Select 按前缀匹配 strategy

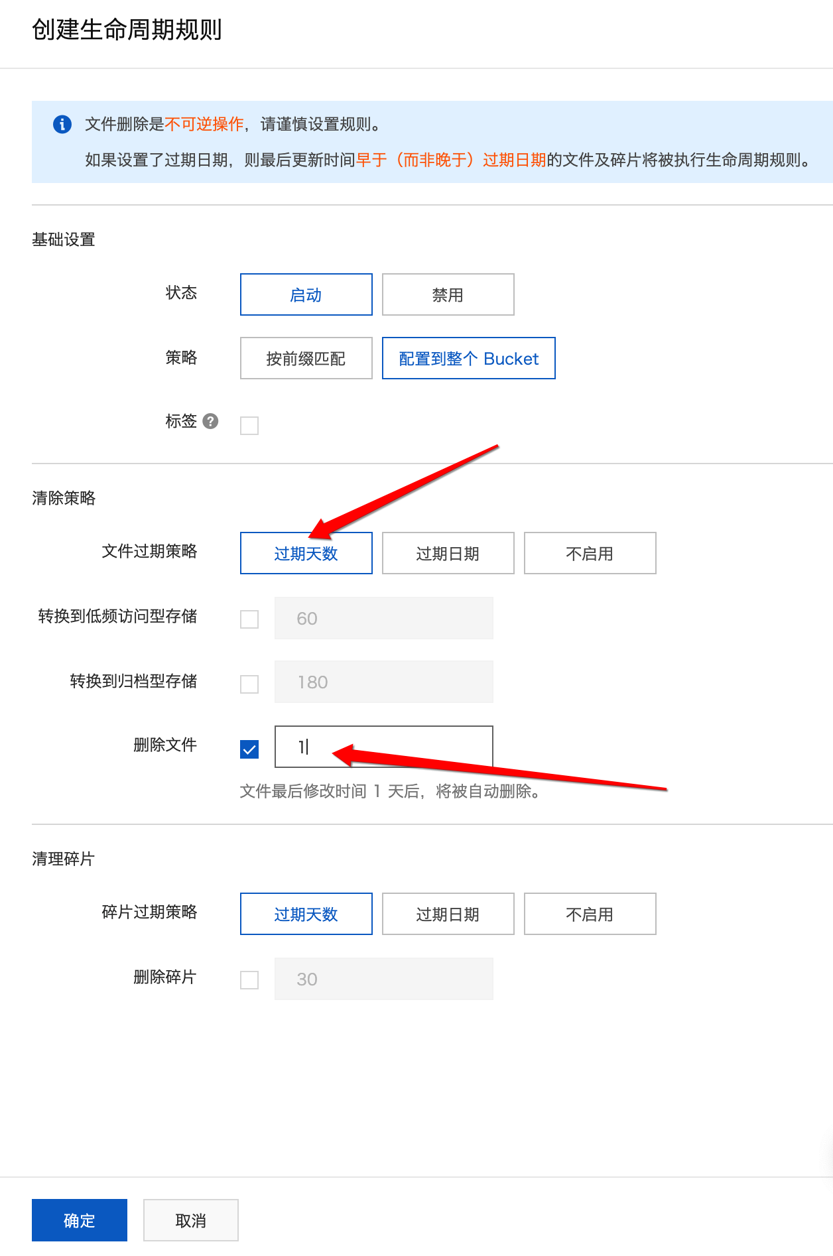coord(306,358)
